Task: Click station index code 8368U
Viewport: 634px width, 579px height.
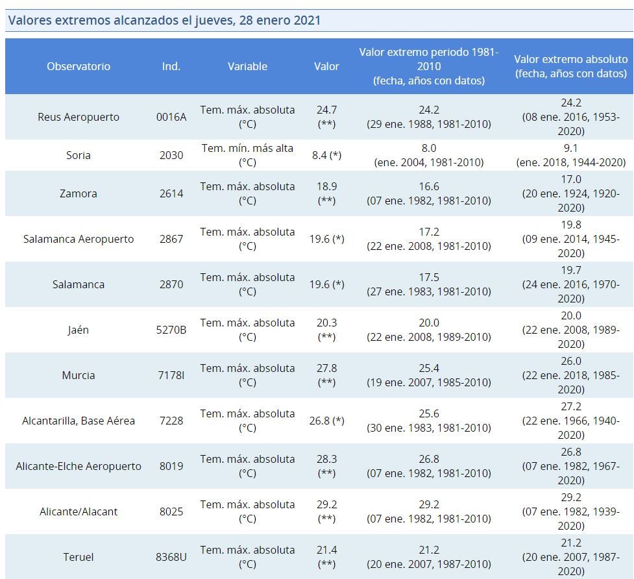Action: coord(171,557)
